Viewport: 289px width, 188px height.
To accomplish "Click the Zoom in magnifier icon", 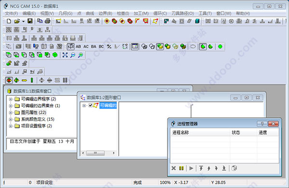I will click(80, 55).
